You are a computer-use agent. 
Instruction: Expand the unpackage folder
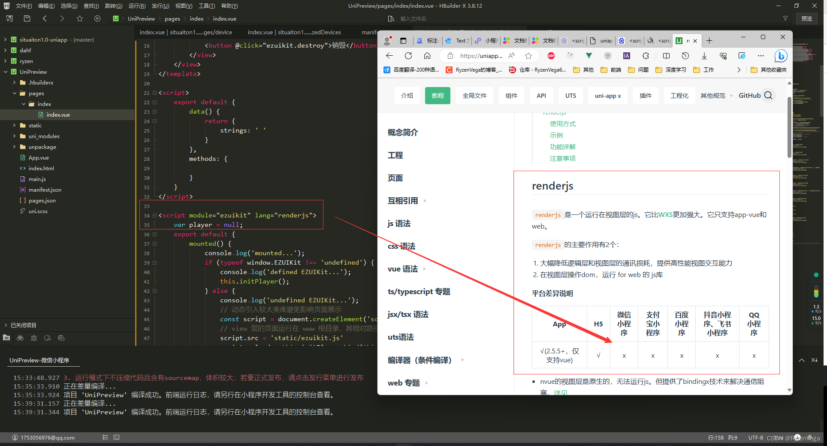(x=14, y=147)
